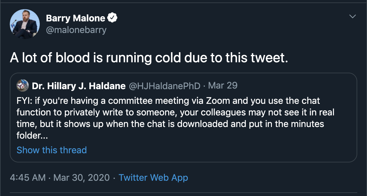Viewport: 367px width, 196px height.
Task: Click Barry Malone's display name
Action: point(76,18)
